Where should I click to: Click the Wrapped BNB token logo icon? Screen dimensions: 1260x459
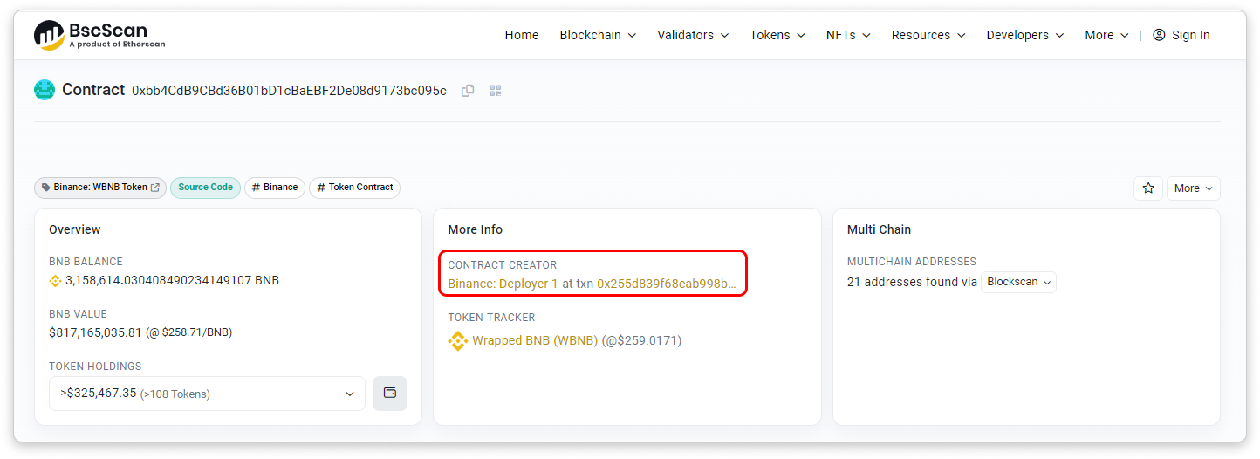point(458,341)
